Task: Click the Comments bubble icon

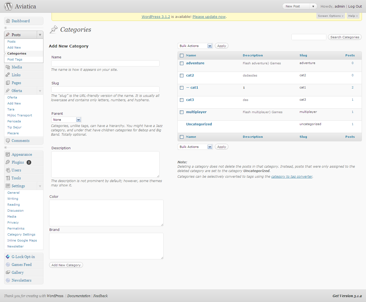Action: pyautogui.click(x=8, y=141)
